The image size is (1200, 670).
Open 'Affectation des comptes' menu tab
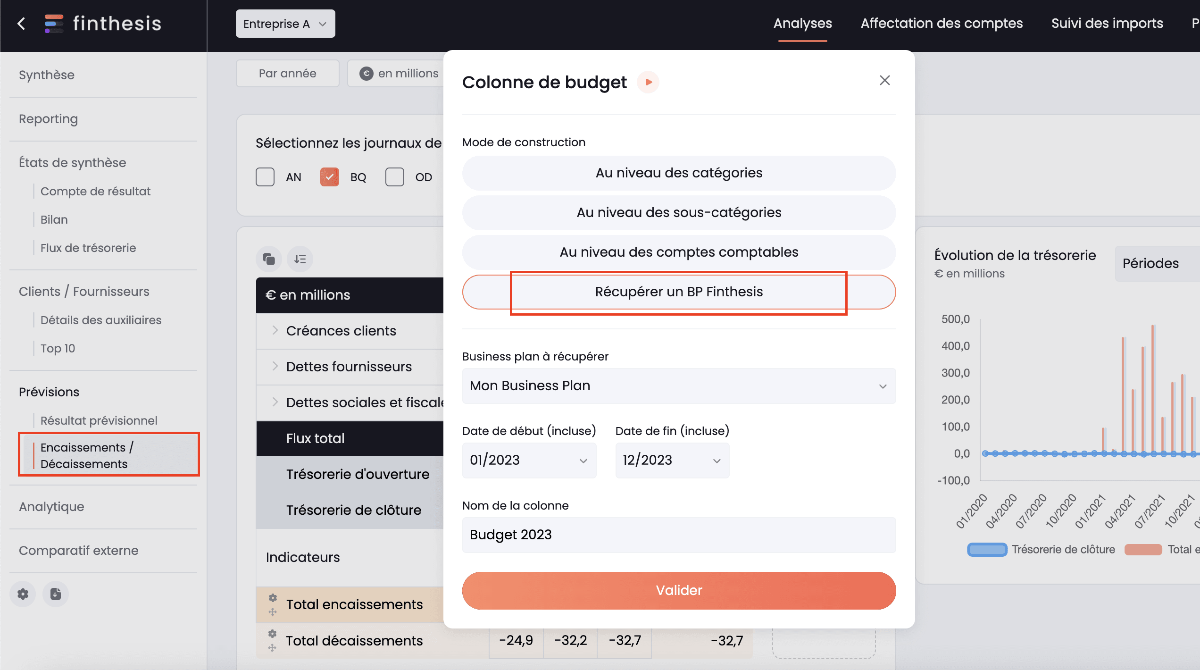(941, 23)
